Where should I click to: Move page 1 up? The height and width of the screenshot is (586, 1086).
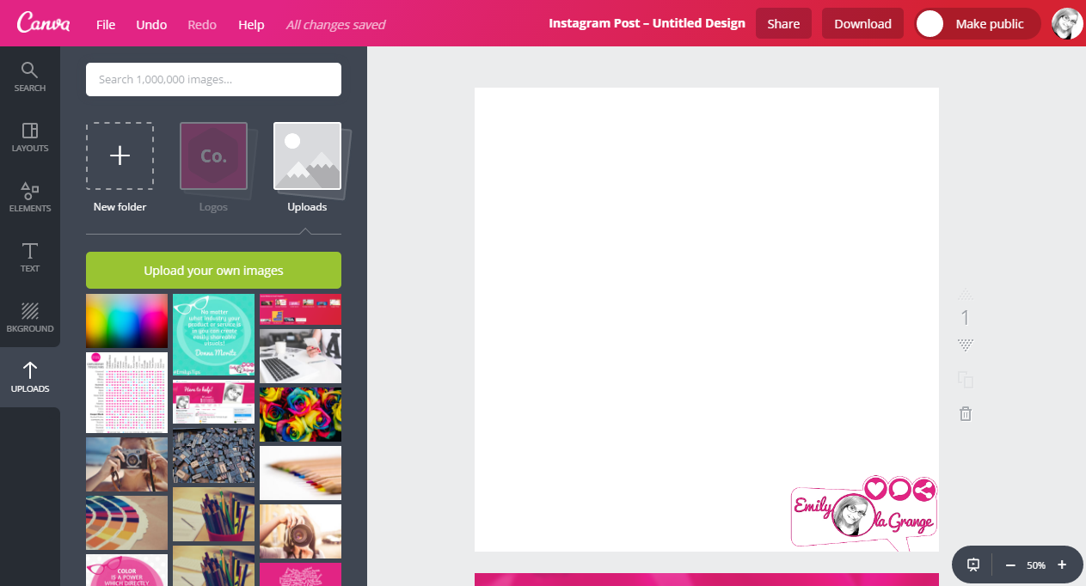coord(966,294)
